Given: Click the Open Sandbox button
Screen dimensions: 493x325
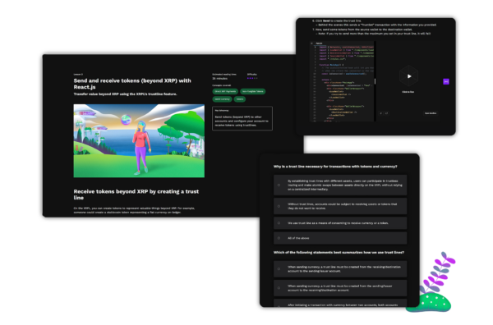Looking at the screenshot, I should [x=431, y=113].
